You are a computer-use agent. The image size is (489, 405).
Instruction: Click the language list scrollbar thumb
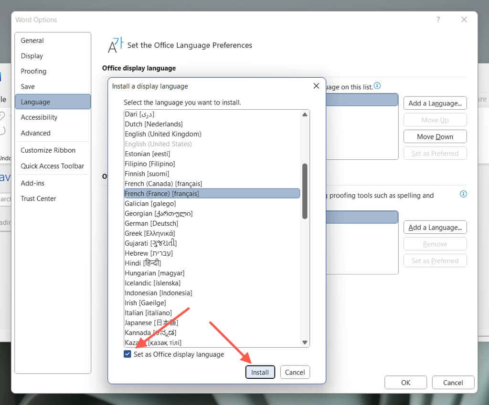305,191
